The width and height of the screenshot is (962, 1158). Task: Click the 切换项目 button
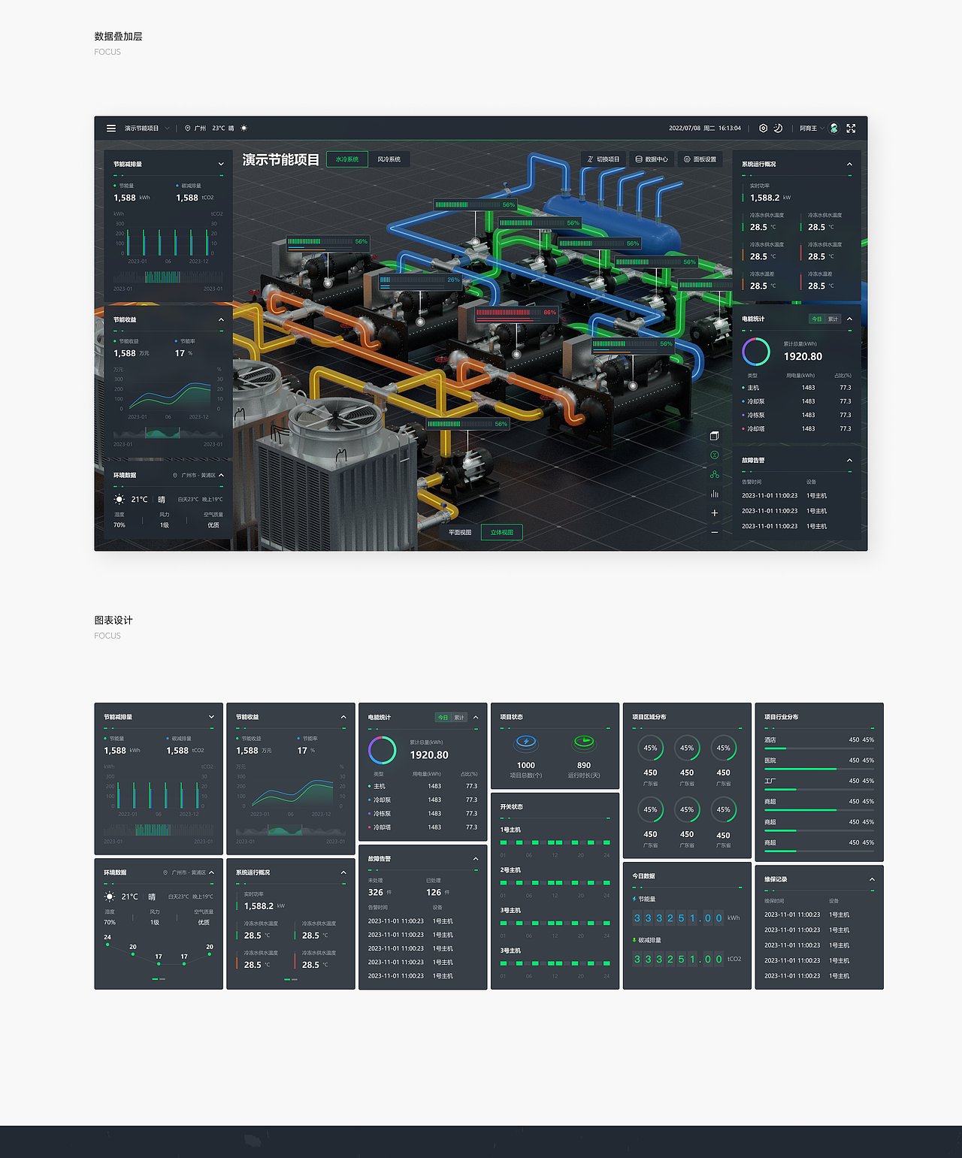coord(604,159)
